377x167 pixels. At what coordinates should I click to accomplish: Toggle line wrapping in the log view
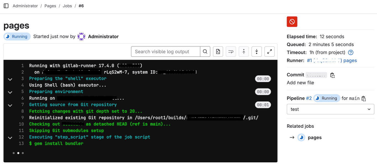[x=231, y=51]
